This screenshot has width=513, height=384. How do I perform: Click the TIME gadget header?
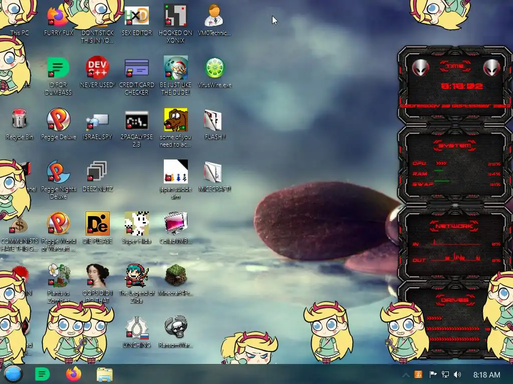[x=455, y=66]
